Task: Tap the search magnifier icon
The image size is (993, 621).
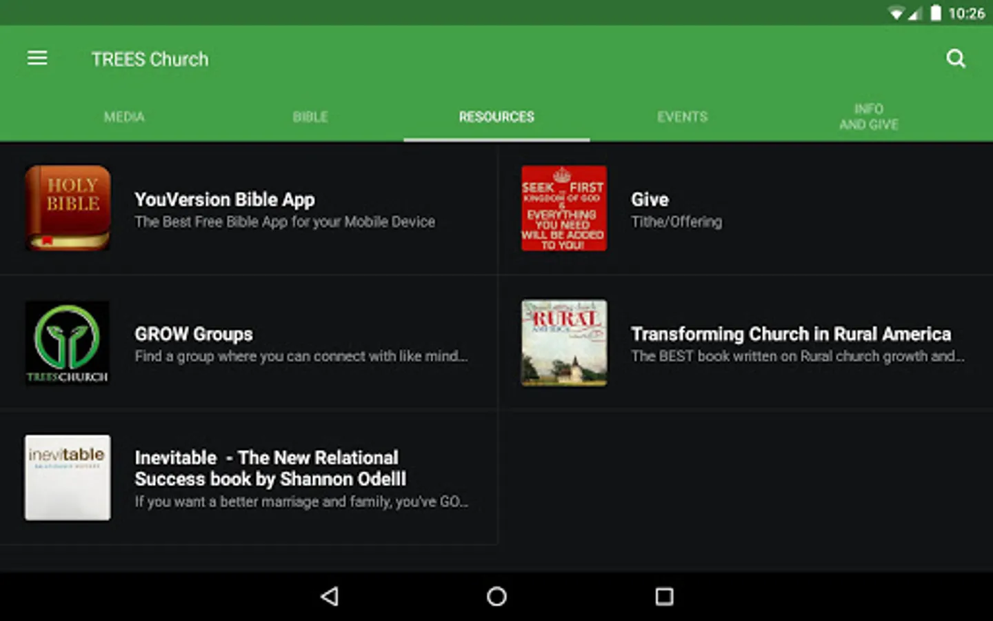Action: point(956,59)
